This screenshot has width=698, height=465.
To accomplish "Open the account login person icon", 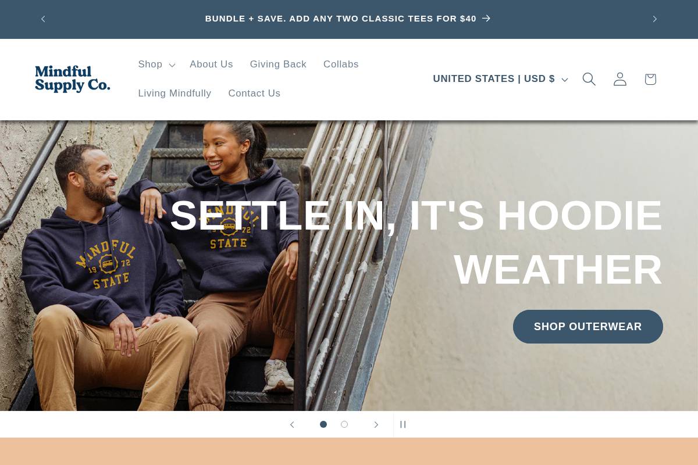I will [620, 79].
